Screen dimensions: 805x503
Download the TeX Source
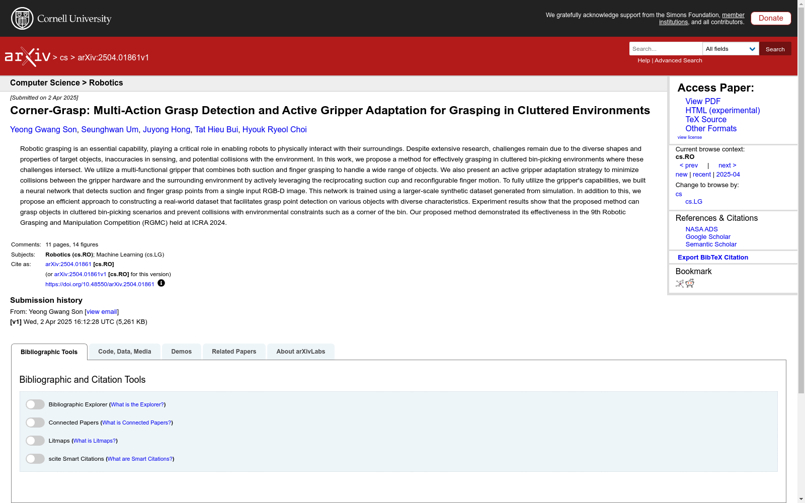tap(706, 119)
